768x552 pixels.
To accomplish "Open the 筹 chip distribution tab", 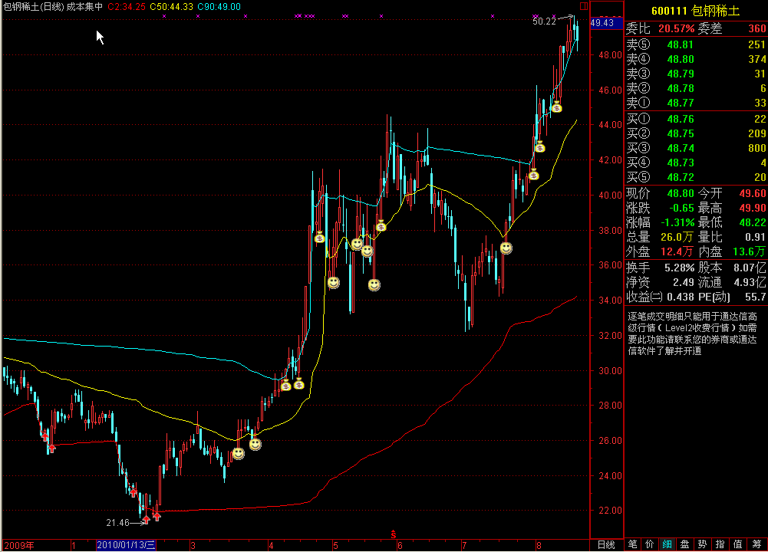I will (756, 544).
